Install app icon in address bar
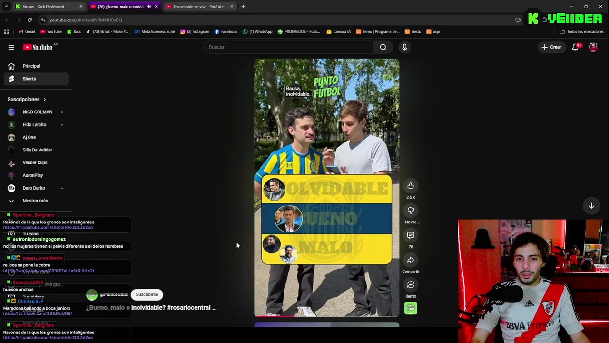Screen dimensions: 609x343 pyautogui.click(x=518, y=20)
